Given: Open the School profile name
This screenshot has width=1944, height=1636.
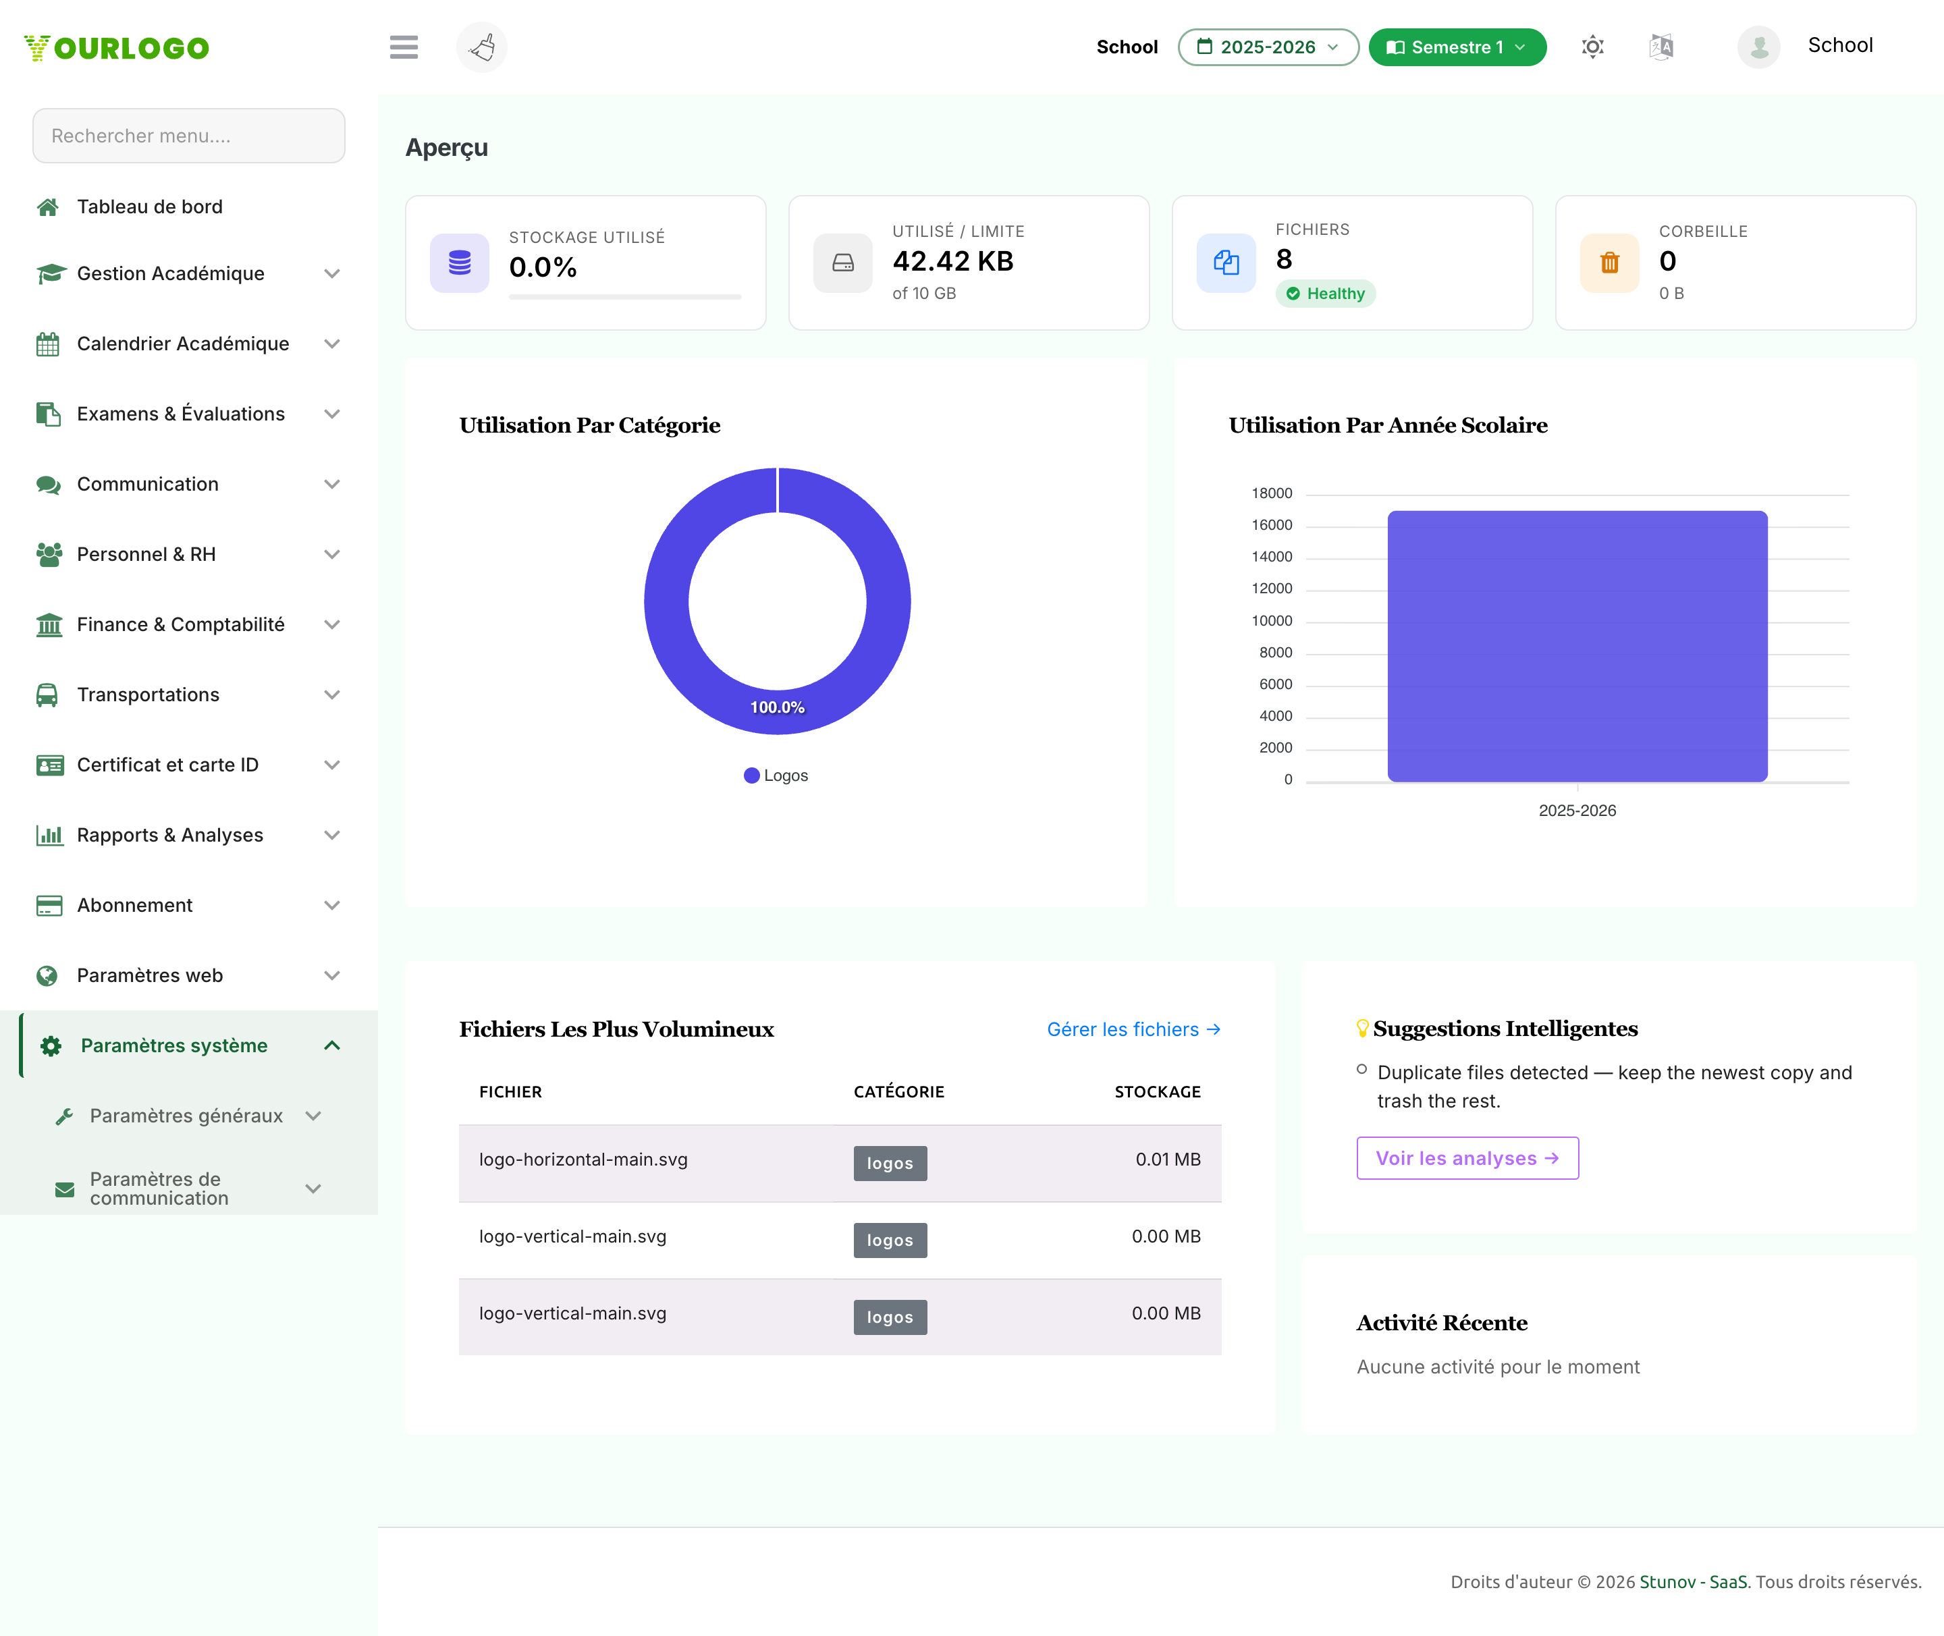Looking at the screenshot, I should [1840, 45].
